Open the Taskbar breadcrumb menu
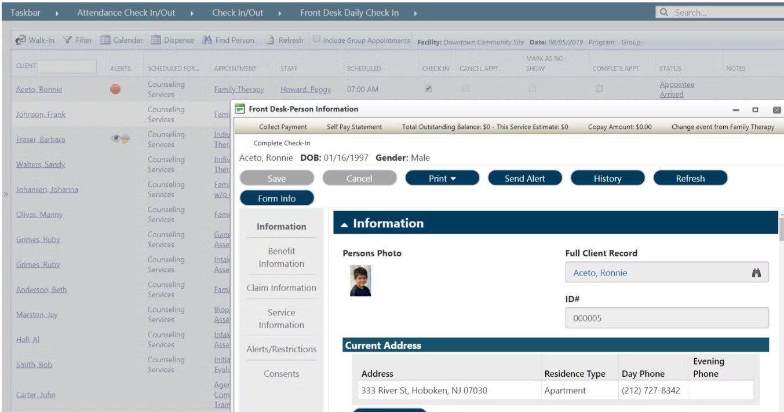Image resolution: width=784 pixels, height=412 pixels. [25, 13]
